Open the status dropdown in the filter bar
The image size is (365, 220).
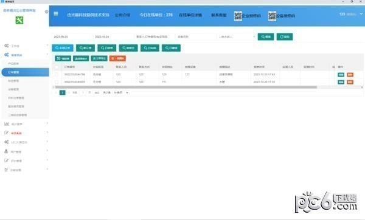(x=236, y=36)
